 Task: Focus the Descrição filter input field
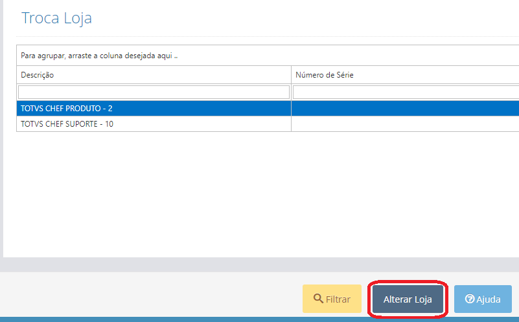pyautogui.click(x=154, y=92)
